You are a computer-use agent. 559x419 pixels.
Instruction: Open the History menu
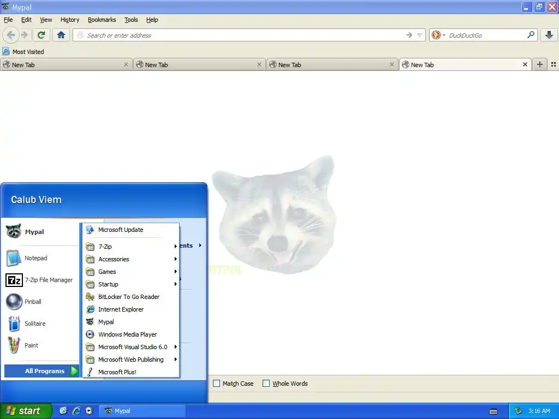70,20
